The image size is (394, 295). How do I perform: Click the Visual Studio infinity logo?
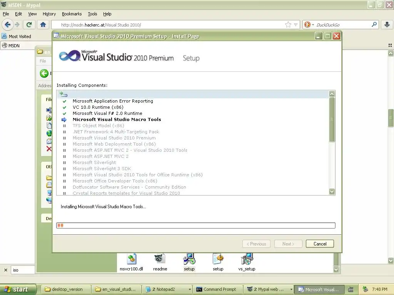pyautogui.click(x=70, y=55)
